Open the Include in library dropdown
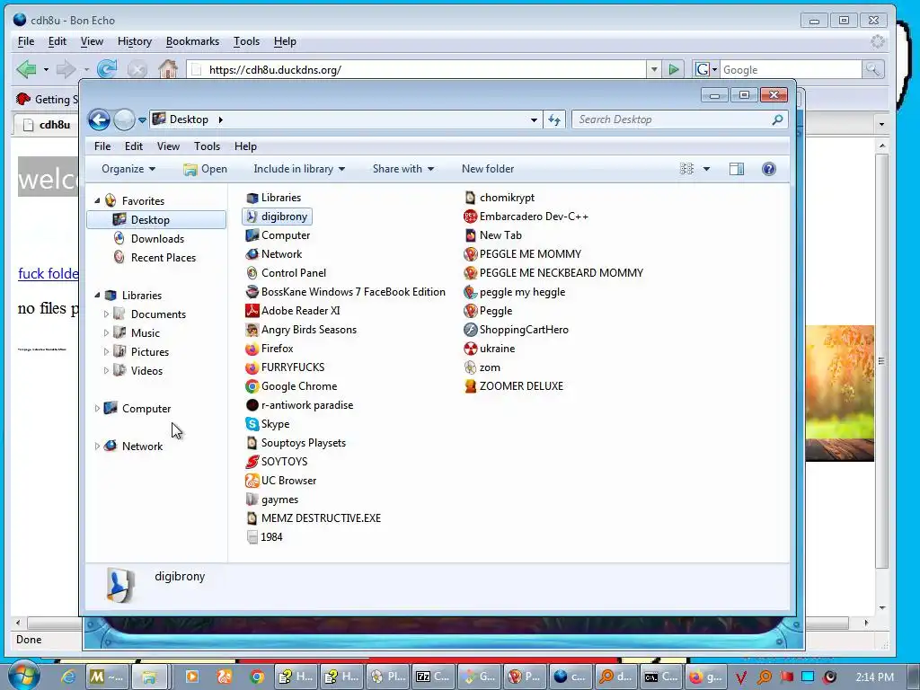The width and height of the screenshot is (920, 690). 299,169
